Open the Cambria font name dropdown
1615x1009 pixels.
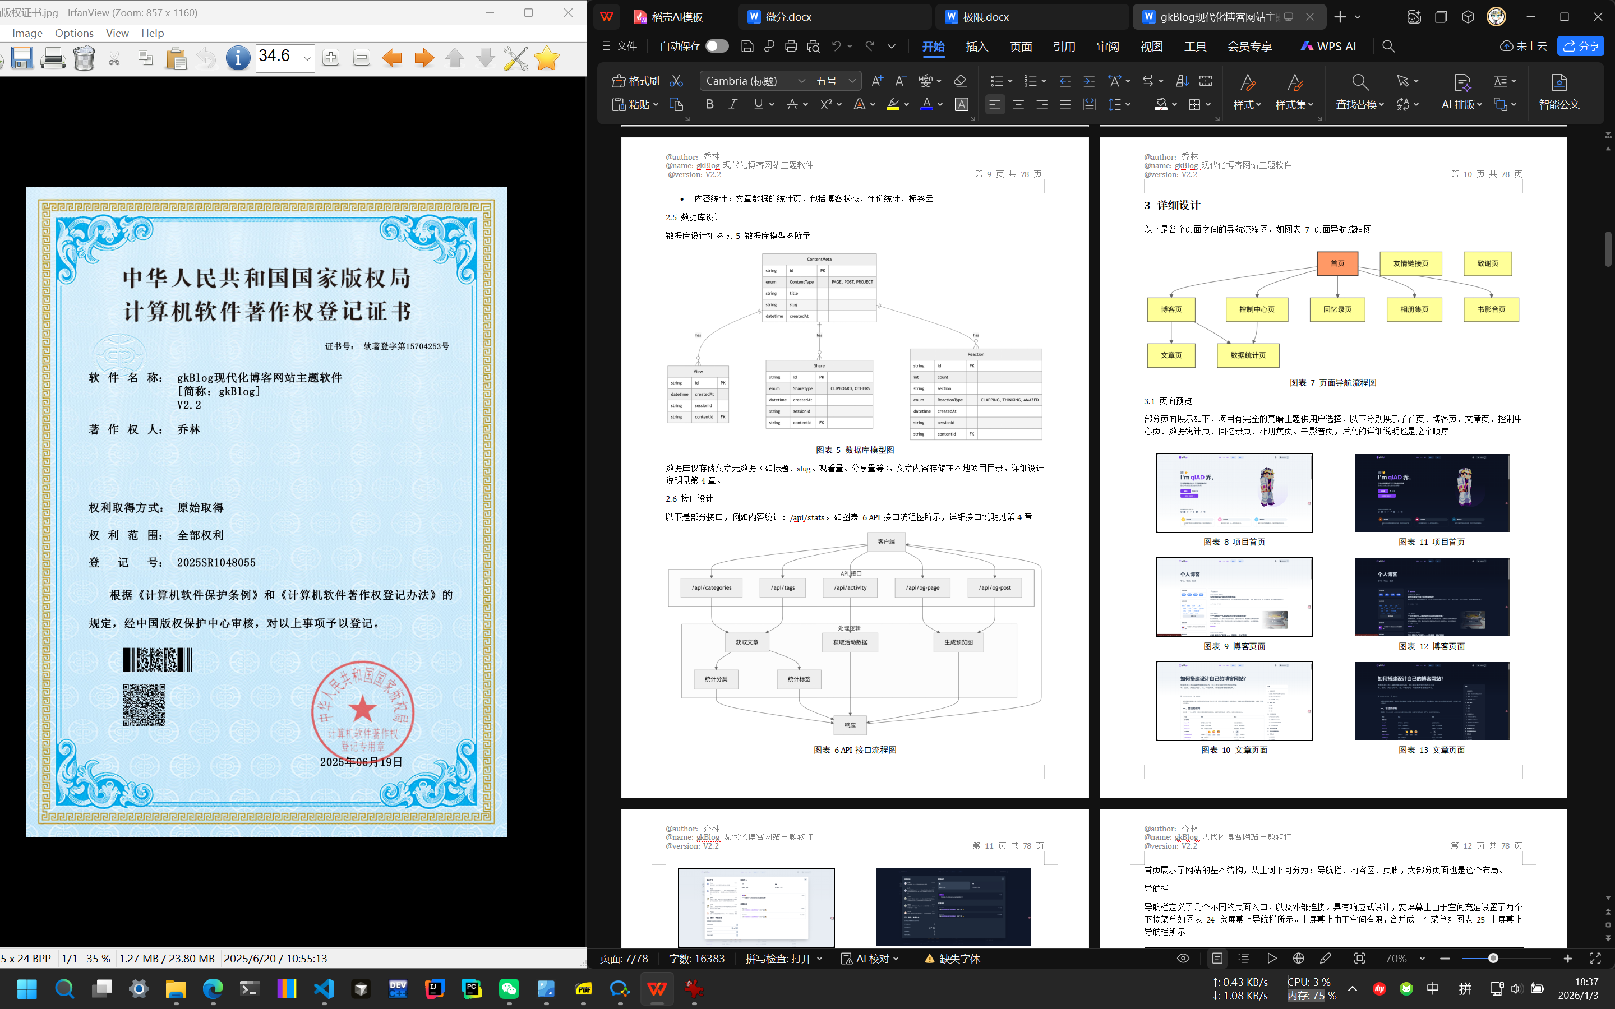[801, 81]
